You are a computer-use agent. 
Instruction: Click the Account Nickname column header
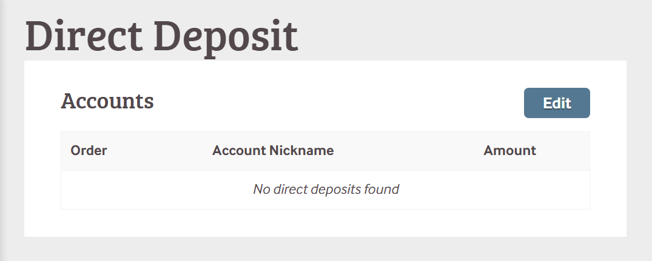[273, 151]
